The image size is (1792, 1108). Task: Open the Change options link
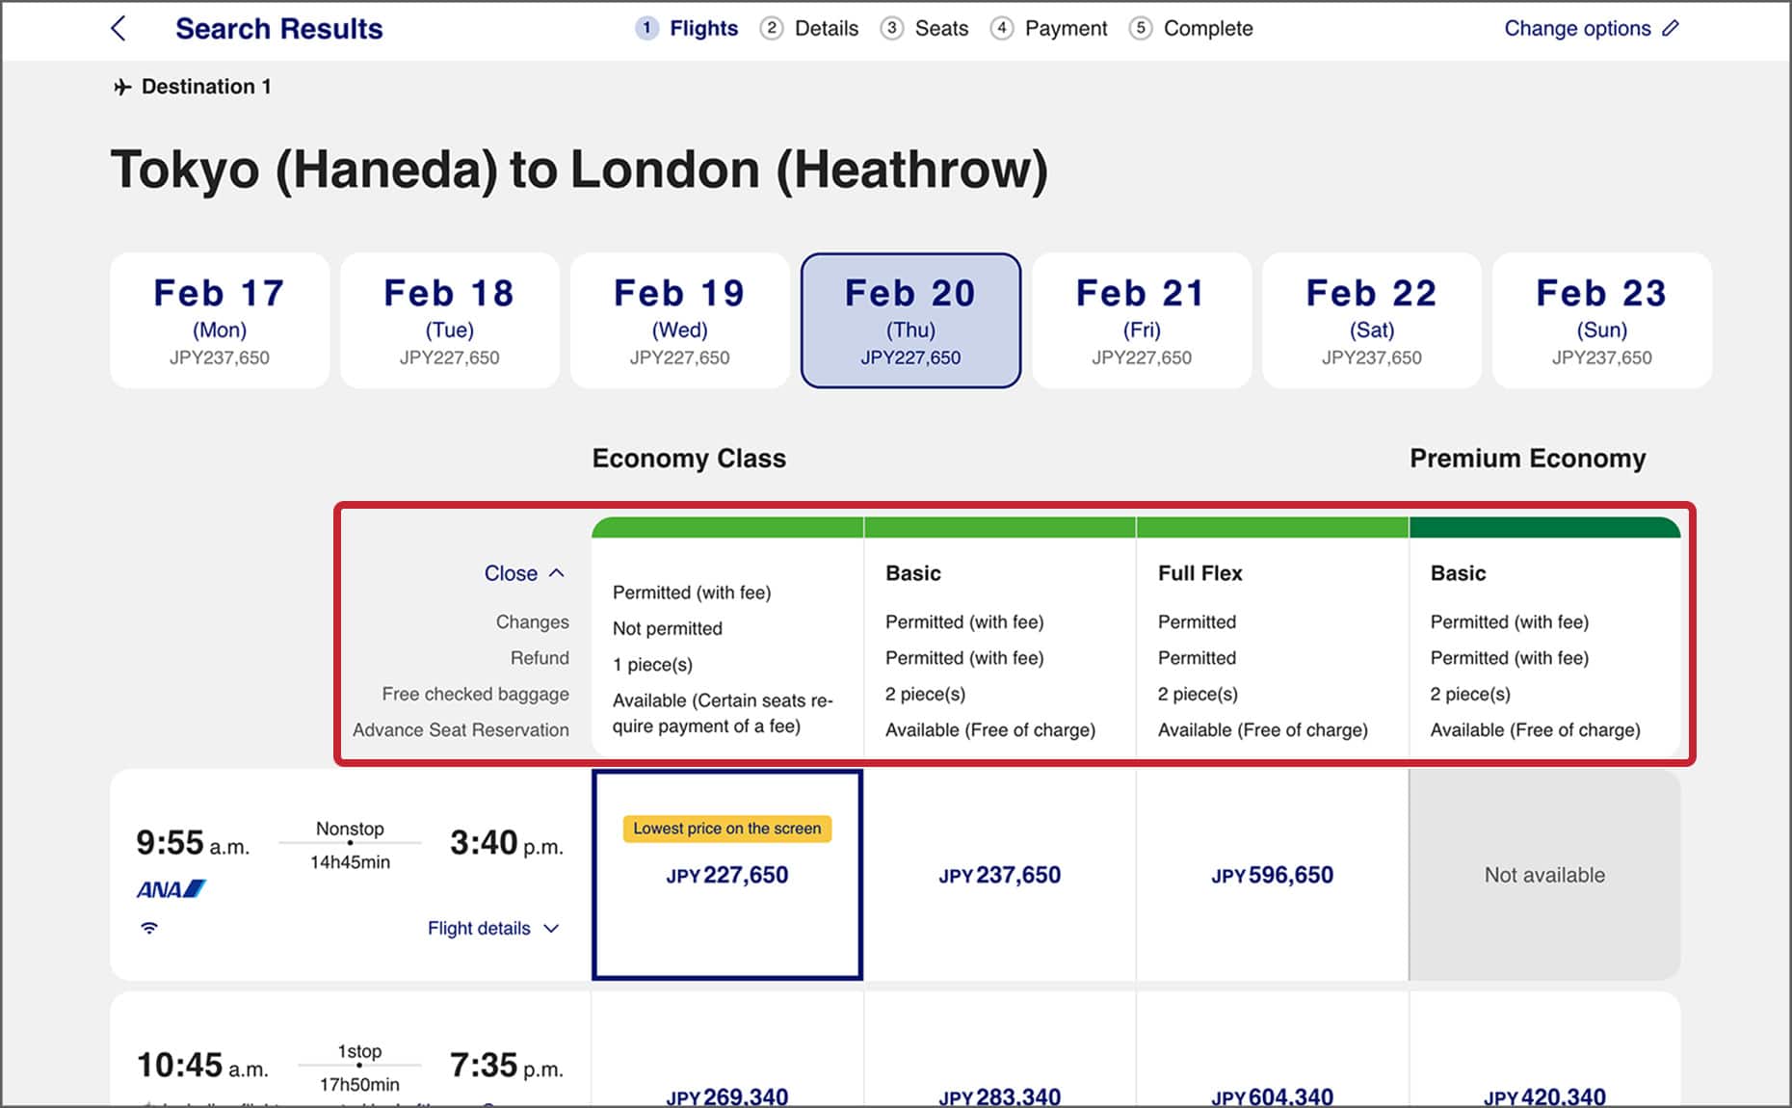[x=1577, y=29]
